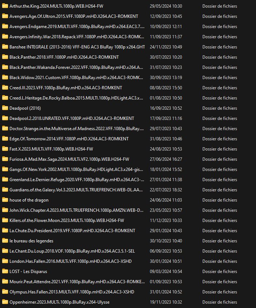
Task: Click the date 29/05/2024 10:30
Action: pyautogui.click(x=166, y=6)
